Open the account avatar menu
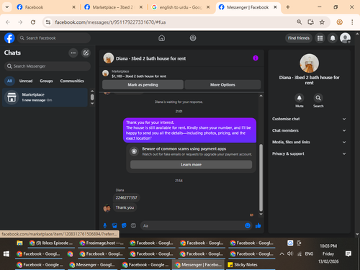Image resolution: width=360 pixels, height=270 pixels. click(346, 38)
